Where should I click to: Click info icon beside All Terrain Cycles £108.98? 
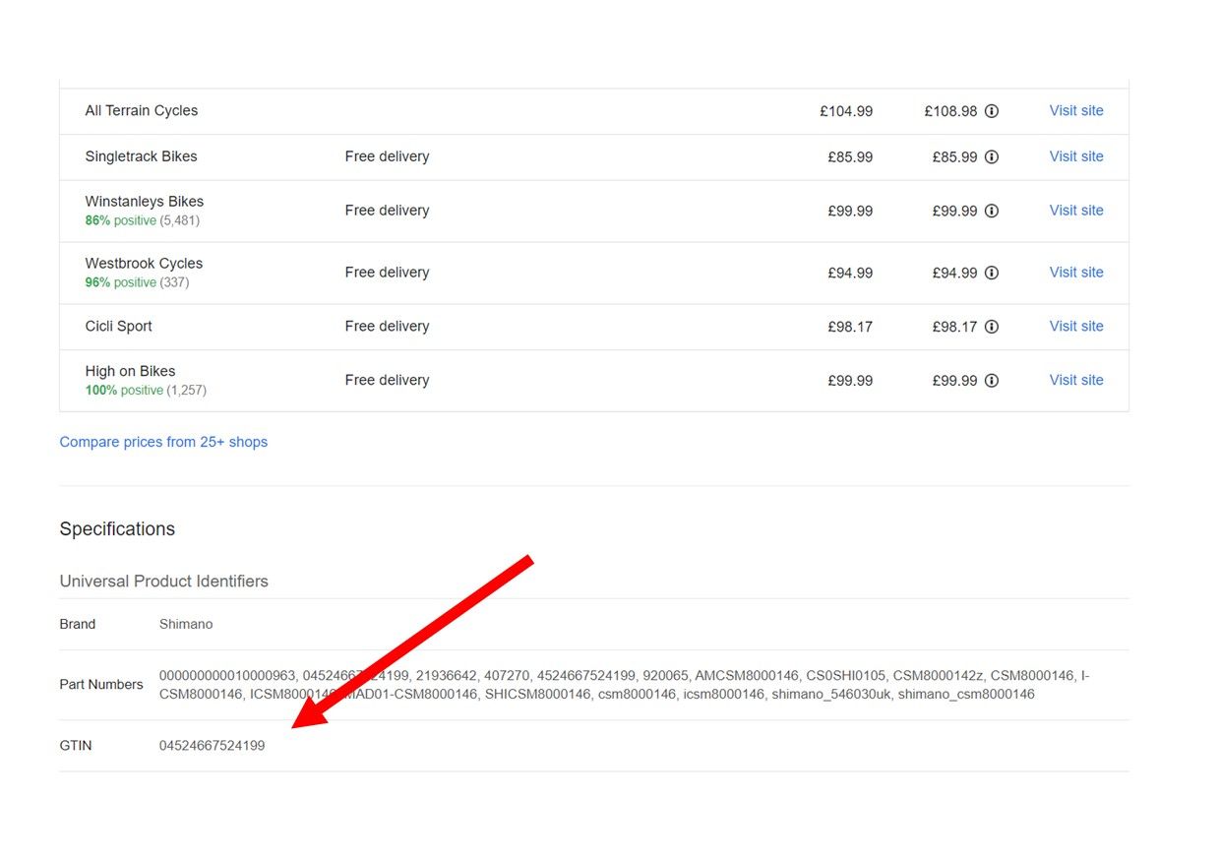click(x=992, y=111)
